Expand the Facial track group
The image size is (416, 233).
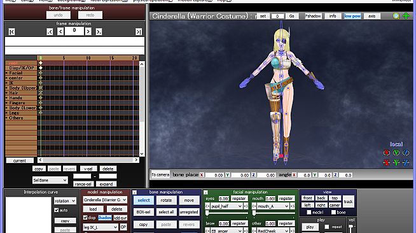point(6,73)
